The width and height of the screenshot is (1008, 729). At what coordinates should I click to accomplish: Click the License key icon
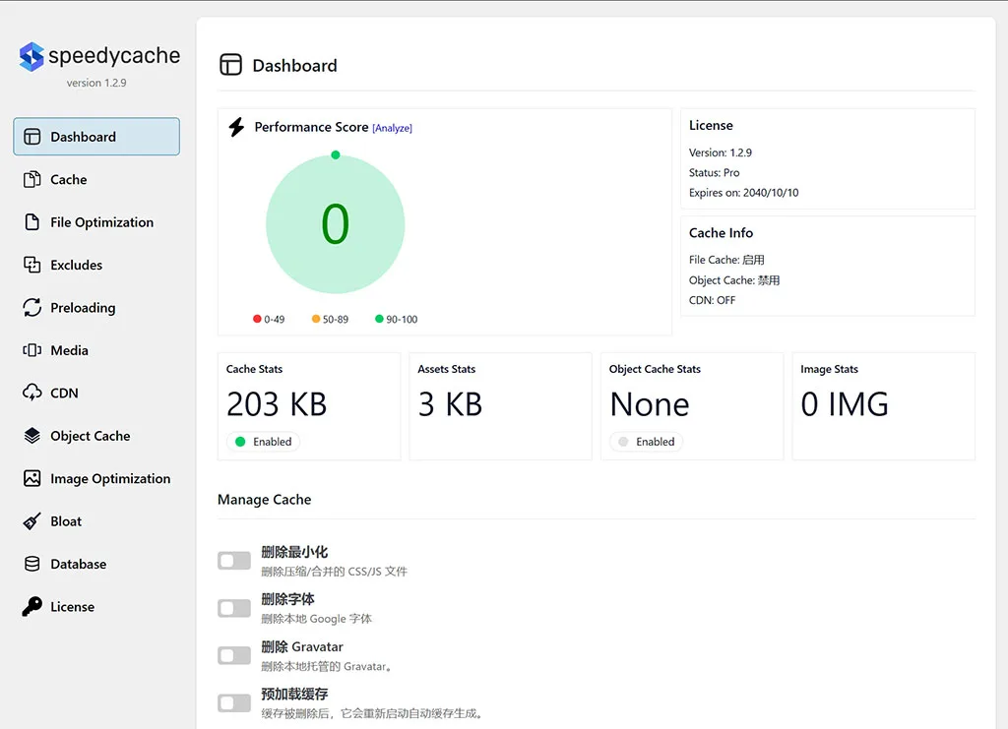(32, 607)
